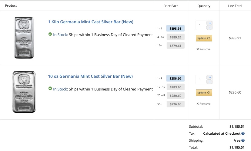The height and width of the screenshot is (151, 251).
Task: Click the Shipping help question mark icon
Action: tap(243, 140)
